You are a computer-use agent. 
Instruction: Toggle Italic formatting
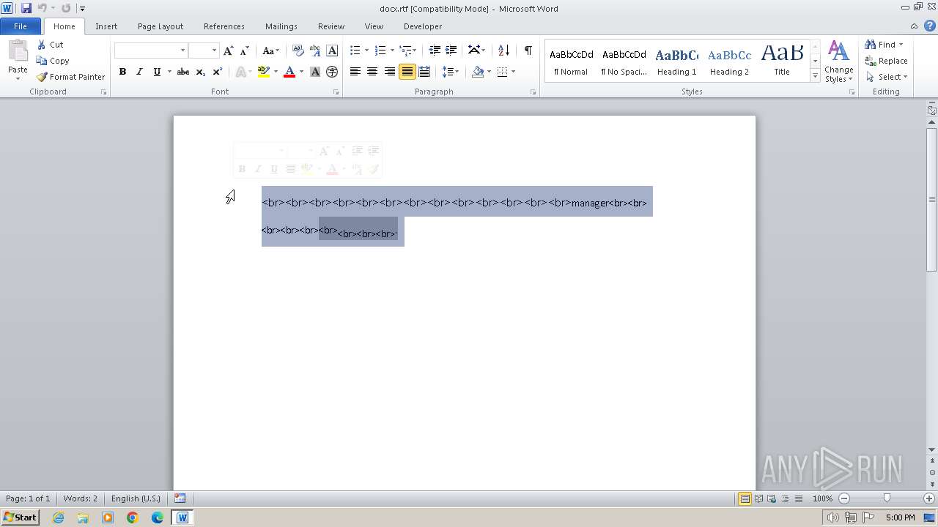tap(139, 72)
